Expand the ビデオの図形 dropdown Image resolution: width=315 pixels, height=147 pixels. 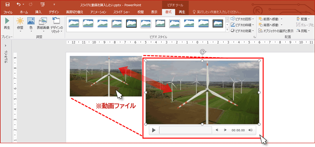[242, 19]
